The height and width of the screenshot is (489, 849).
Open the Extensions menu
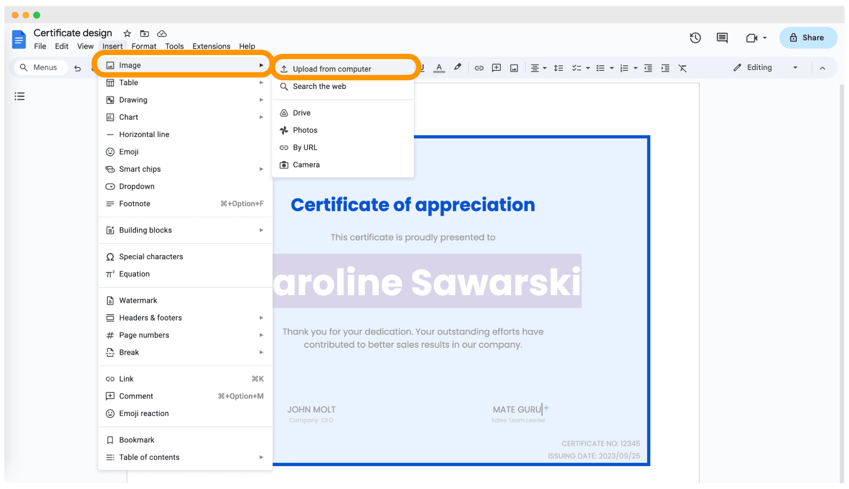coord(211,46)
